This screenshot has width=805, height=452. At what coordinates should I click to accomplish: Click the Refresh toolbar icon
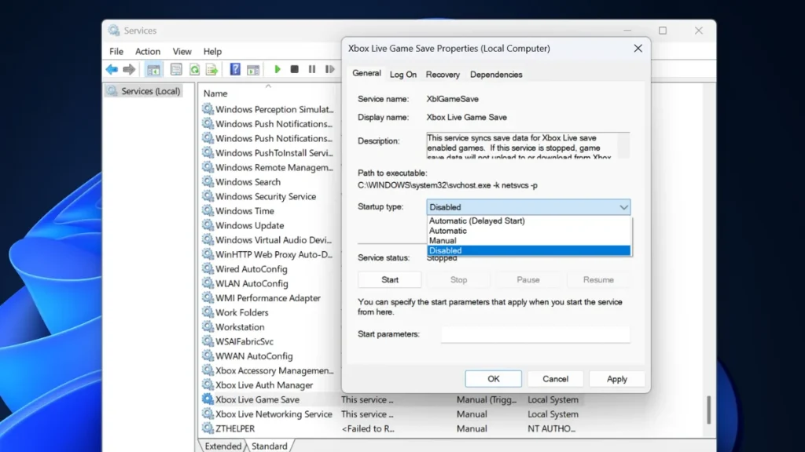point(195,69)
